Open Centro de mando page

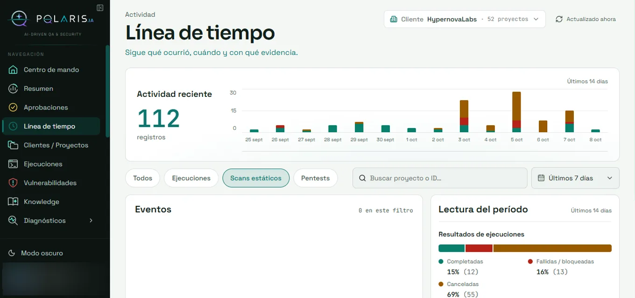(51, 70)
